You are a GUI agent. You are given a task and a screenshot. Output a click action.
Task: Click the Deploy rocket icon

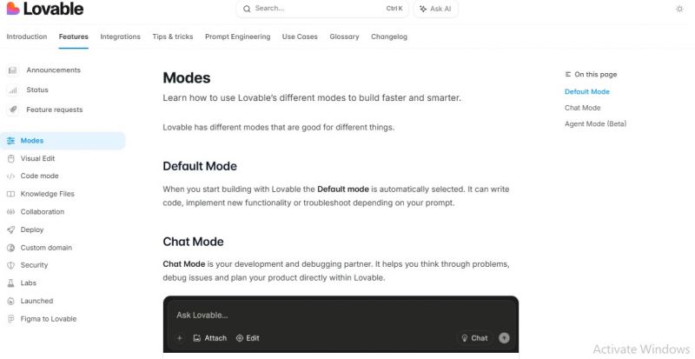[11, 229]
